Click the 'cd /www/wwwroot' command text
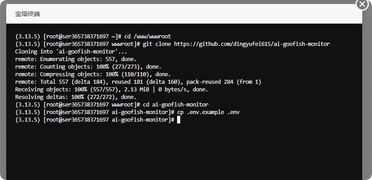This screenshot has height=180, width=372. pos(148,37)
